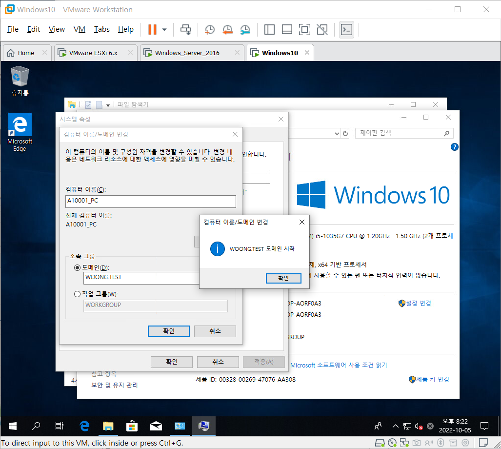Click OK in computer name change dialog
The image size is (501, 449).
(169, 331)
